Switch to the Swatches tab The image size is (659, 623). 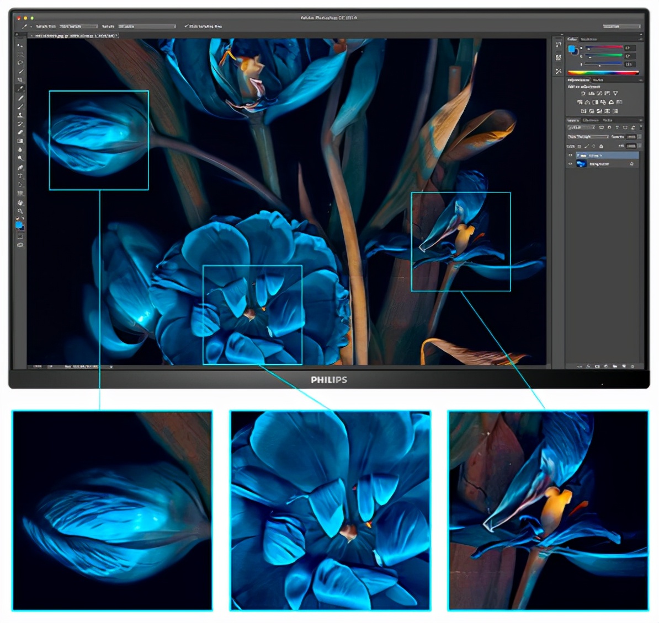(588, 39)
